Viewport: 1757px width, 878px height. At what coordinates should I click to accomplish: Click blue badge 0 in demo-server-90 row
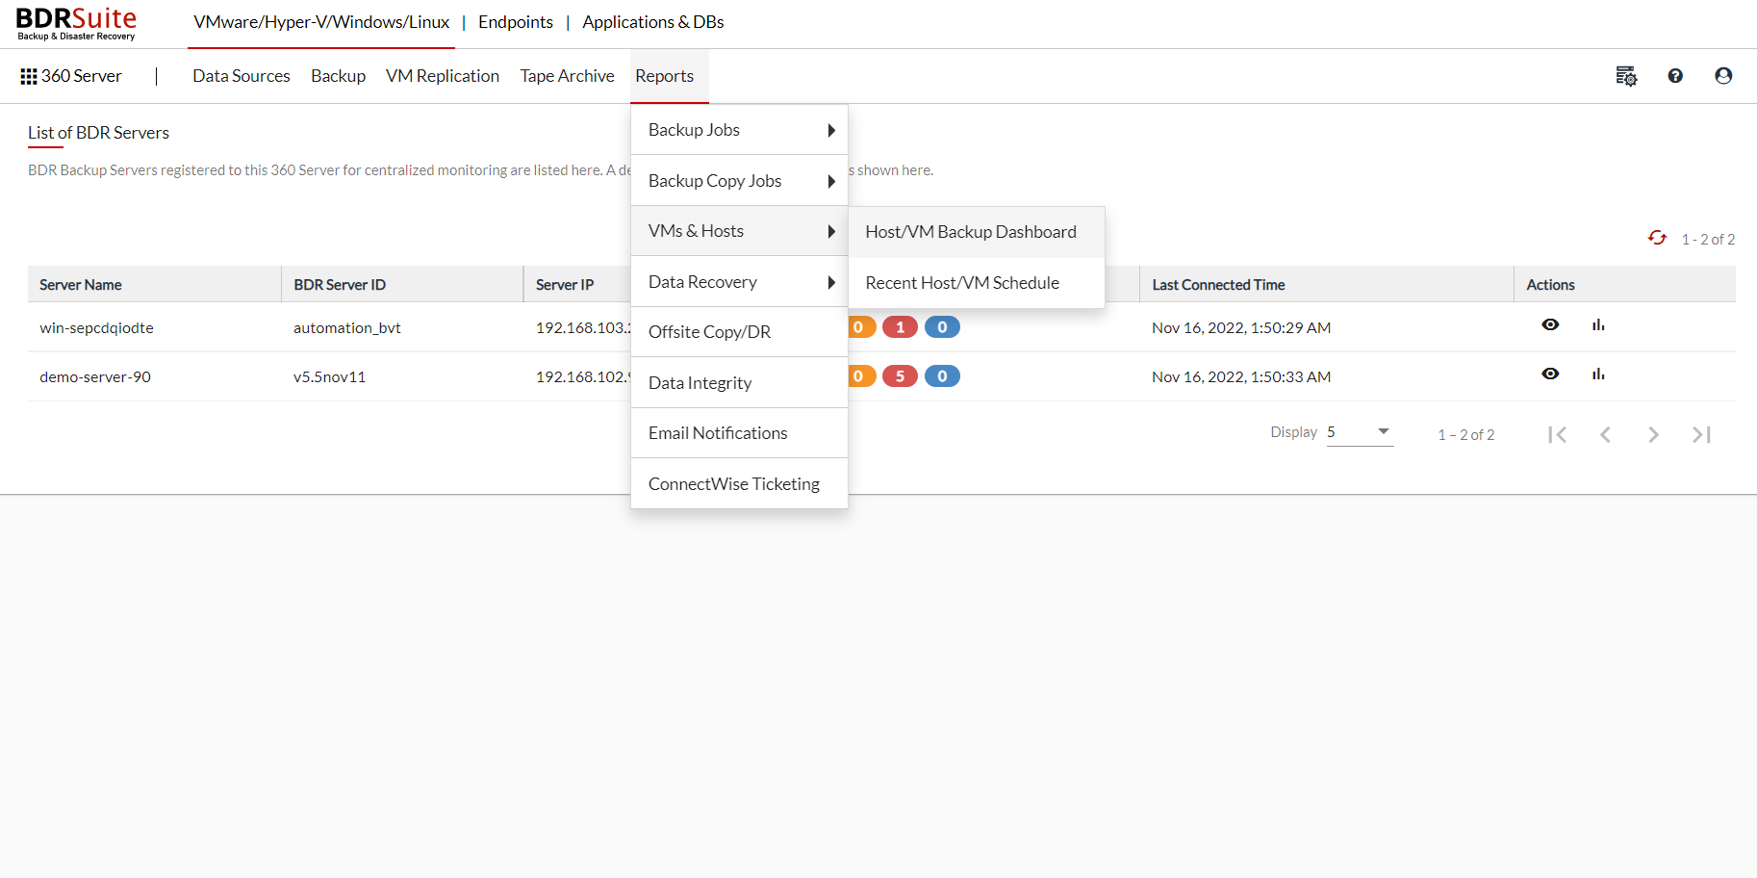pyautogui.click(x=942, y=376)
